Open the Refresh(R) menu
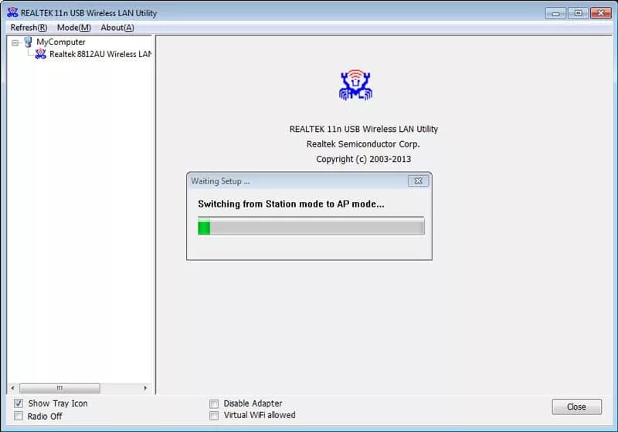Screen dimensions: 618x432 click(29, 28)
